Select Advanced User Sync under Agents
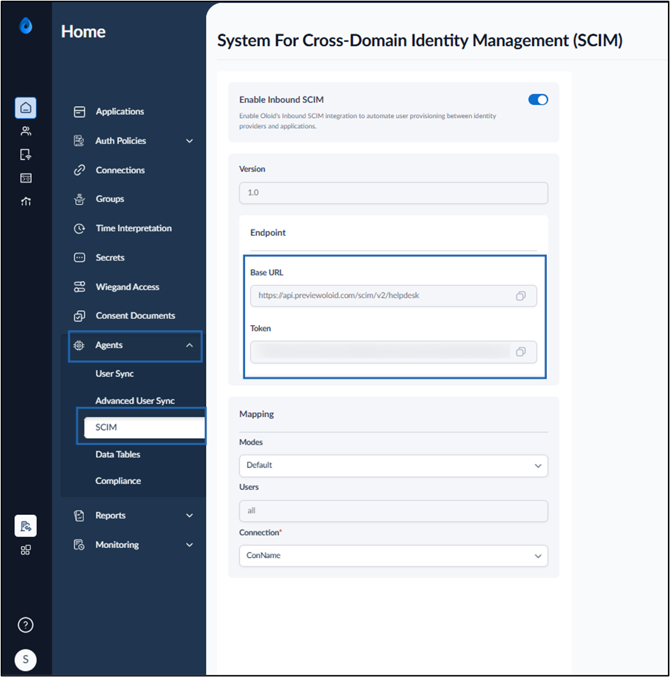 135,401
